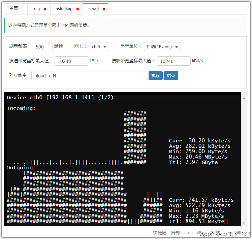252x239 pixels.
Task: Open the nslookup tab
Action: pos(64,9)
